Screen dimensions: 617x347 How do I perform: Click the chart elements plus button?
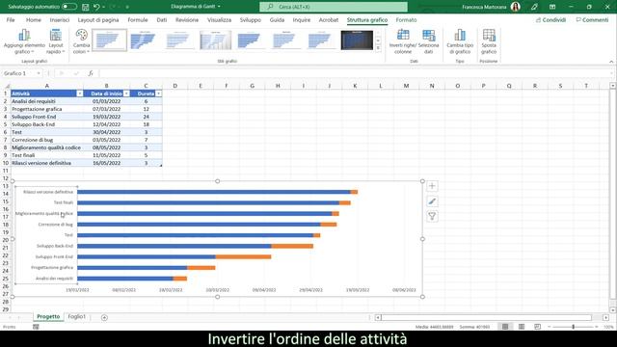432,186
